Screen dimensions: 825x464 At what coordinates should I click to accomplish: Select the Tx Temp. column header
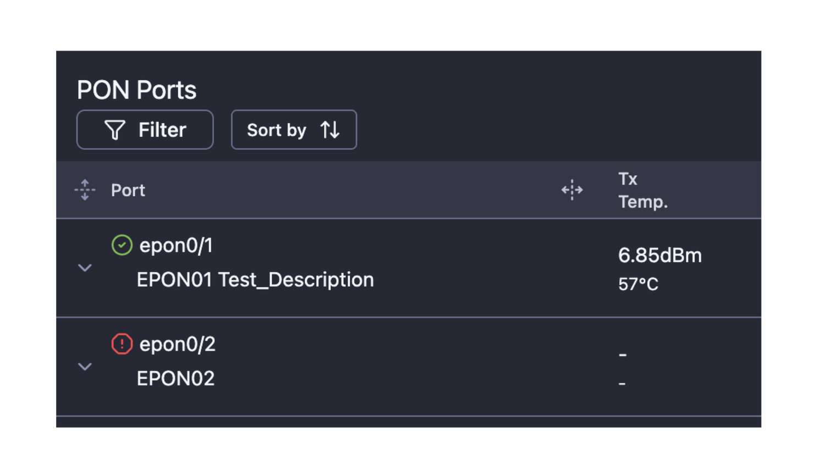(643, 190)
